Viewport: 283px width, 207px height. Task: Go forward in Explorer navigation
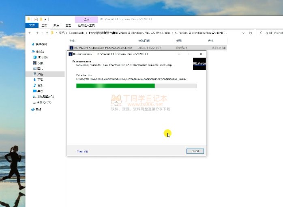click(x=37, y=33)
